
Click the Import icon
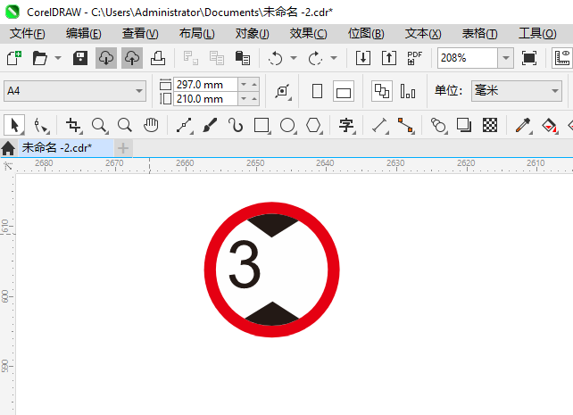tap(363, 58)
